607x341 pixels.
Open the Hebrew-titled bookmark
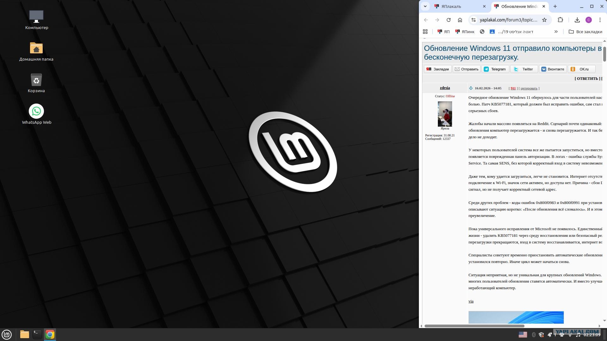point(512,32)
